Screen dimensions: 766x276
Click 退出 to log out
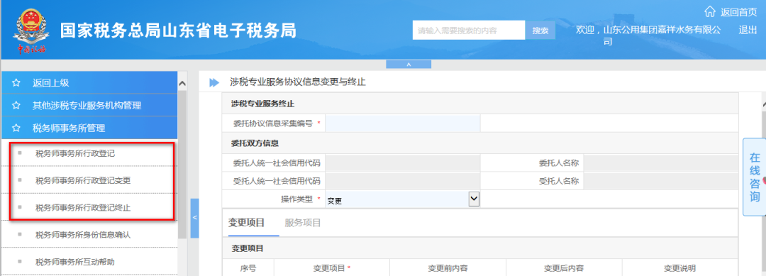click(748, 30)
